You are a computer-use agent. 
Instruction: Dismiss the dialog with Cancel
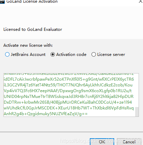(x=129, y=142)
